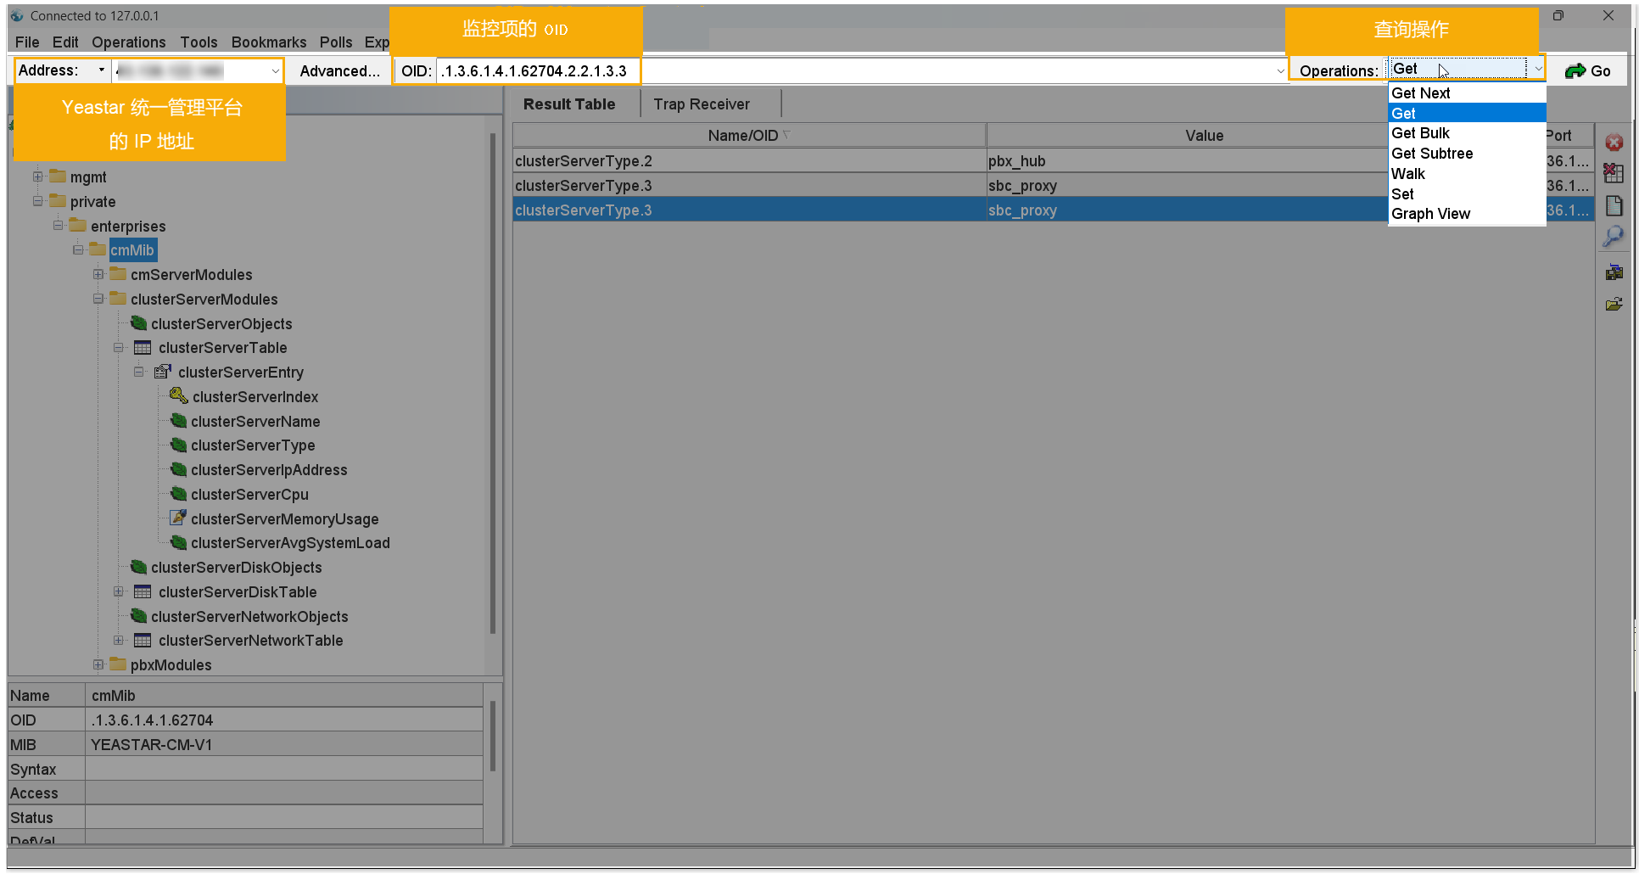Click the open-folder Load icon in right toolbar
This screenshot has width=1639, height=874.
click(1614, 305)
